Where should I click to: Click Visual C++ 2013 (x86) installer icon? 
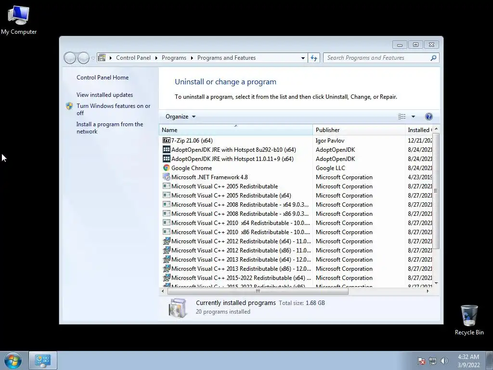coord(166,268)
